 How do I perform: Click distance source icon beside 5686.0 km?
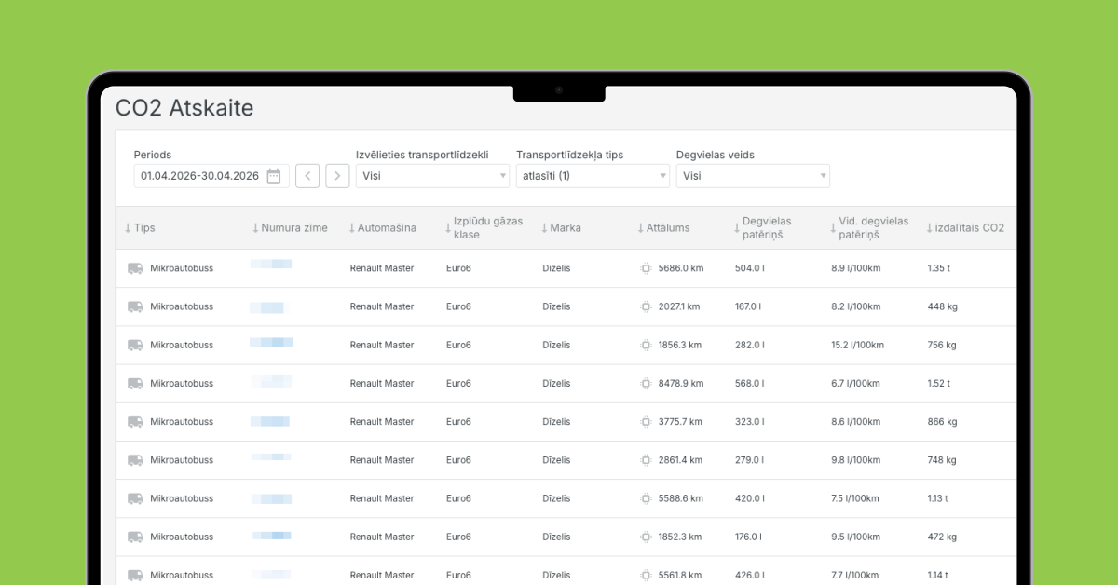tap(646, 268)
